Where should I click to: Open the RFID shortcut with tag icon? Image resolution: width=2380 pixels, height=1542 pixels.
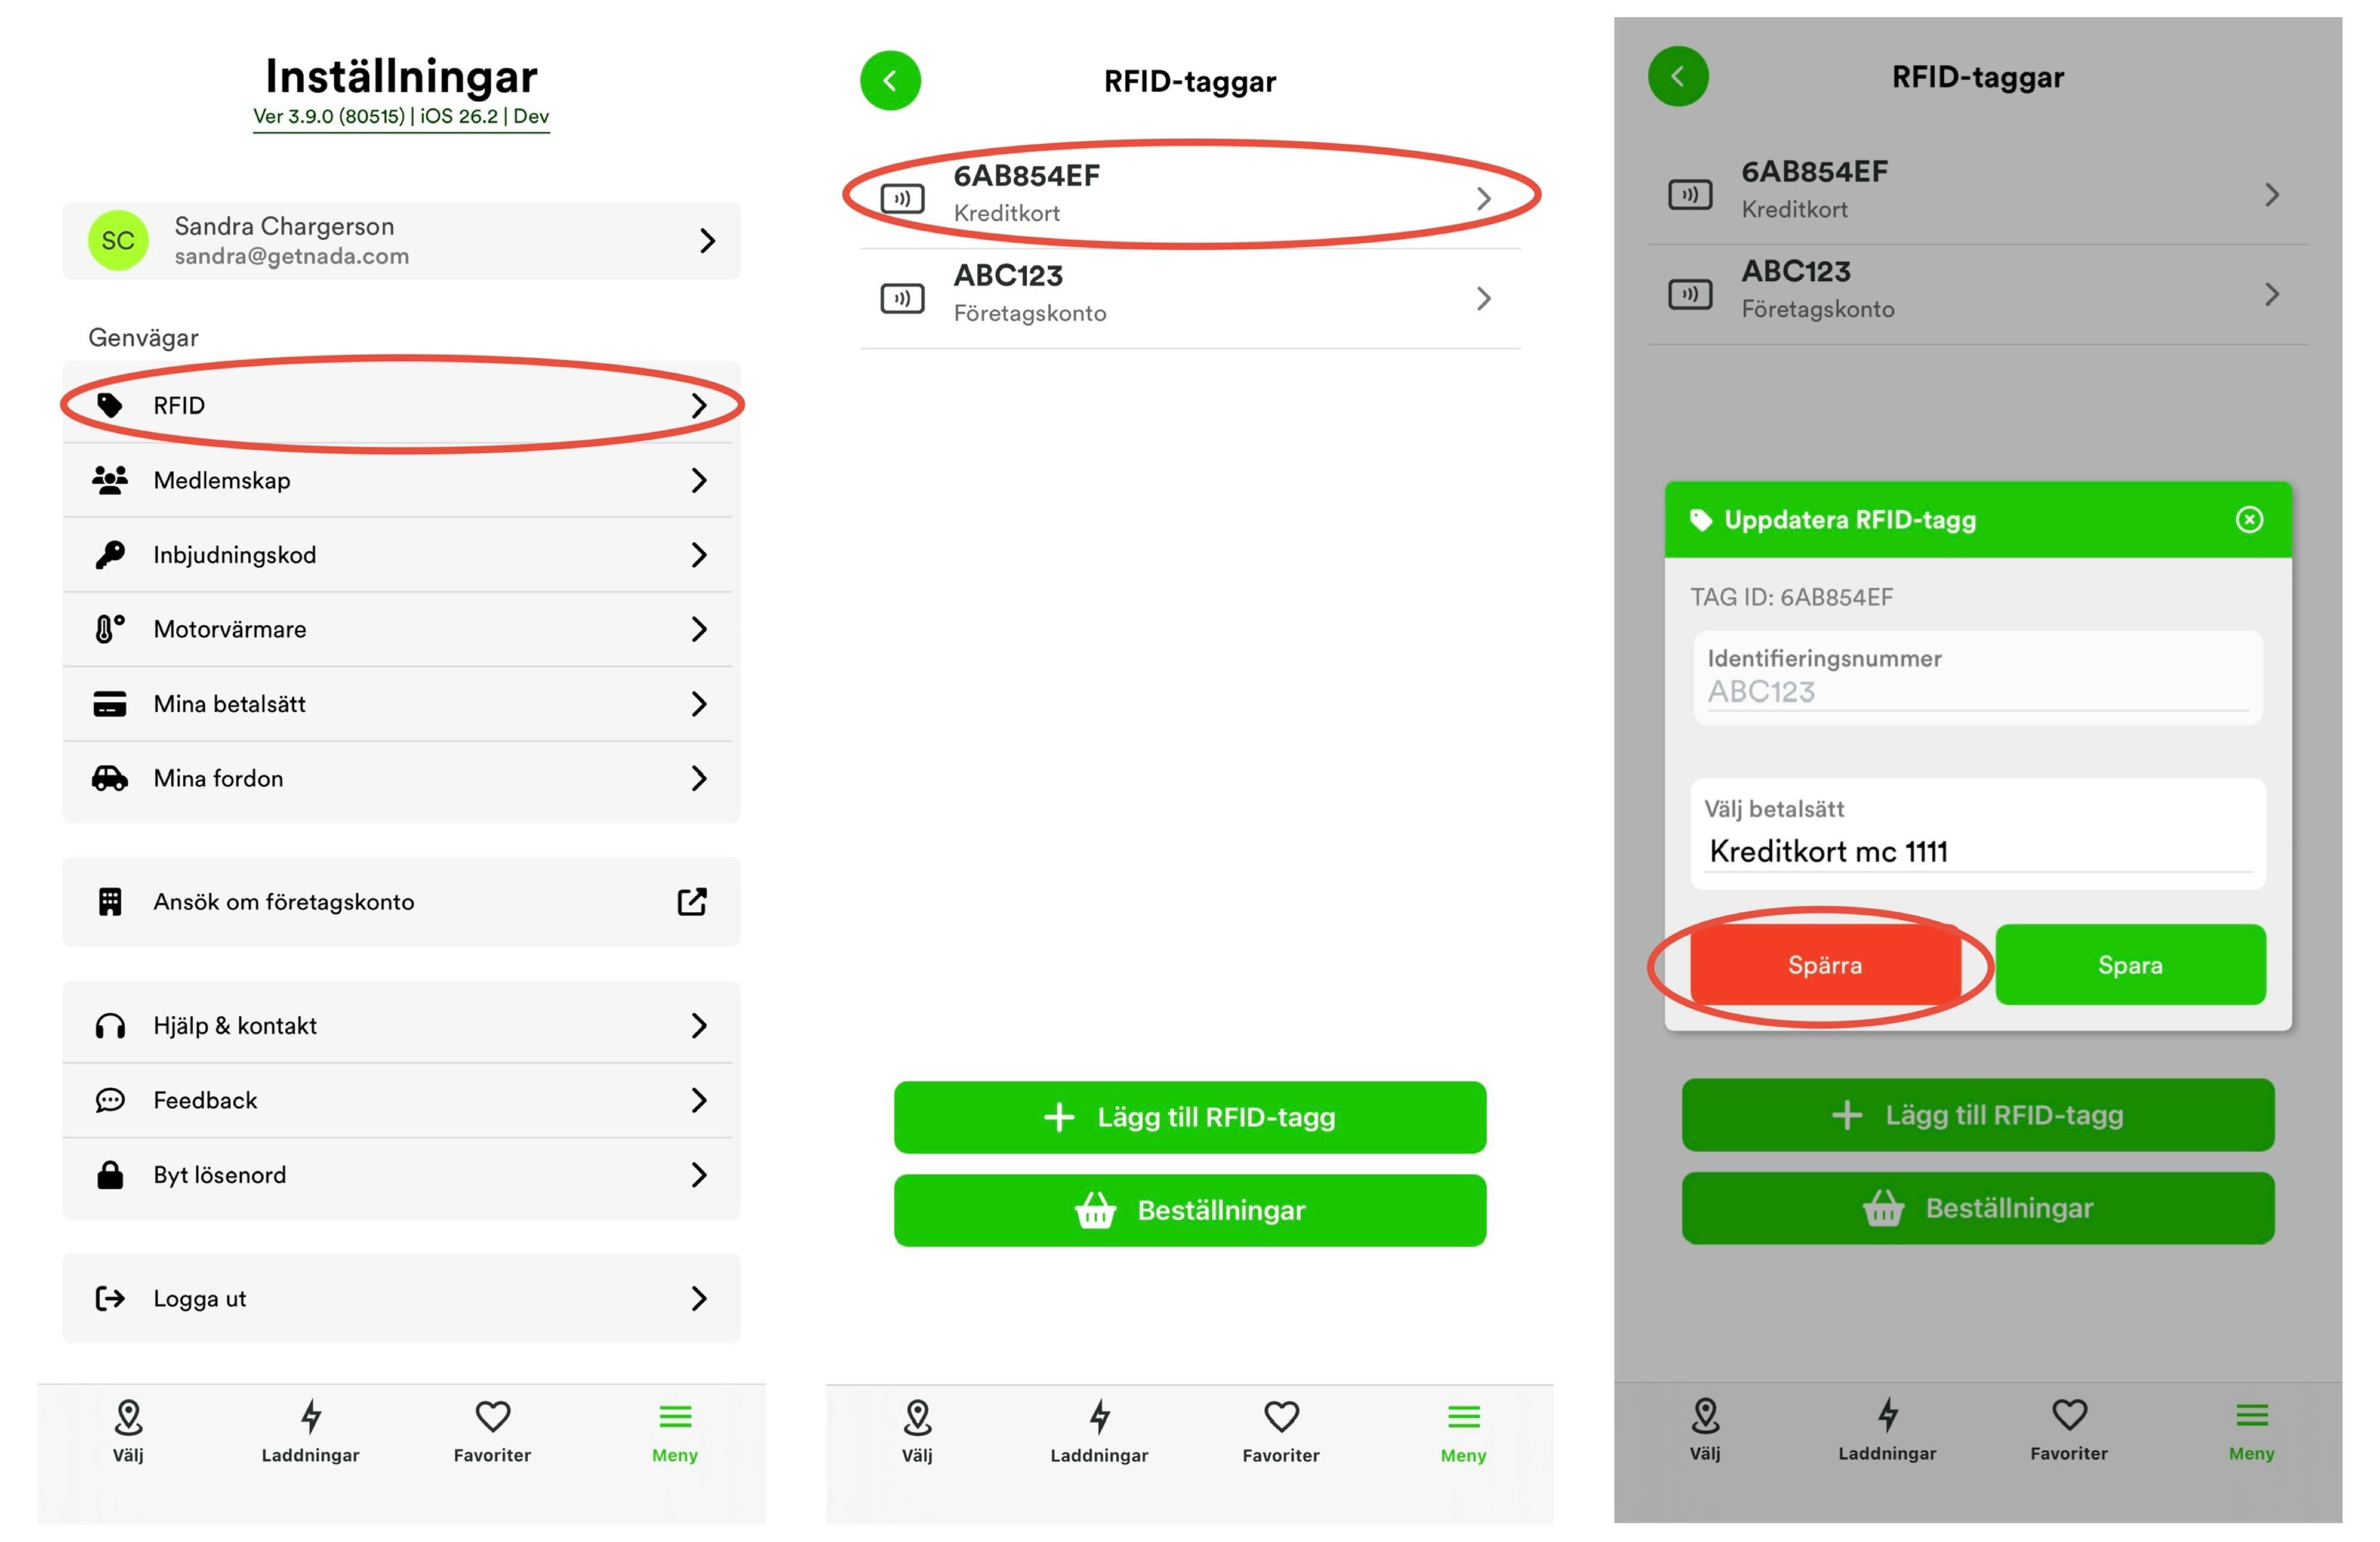tap(401, 405)
